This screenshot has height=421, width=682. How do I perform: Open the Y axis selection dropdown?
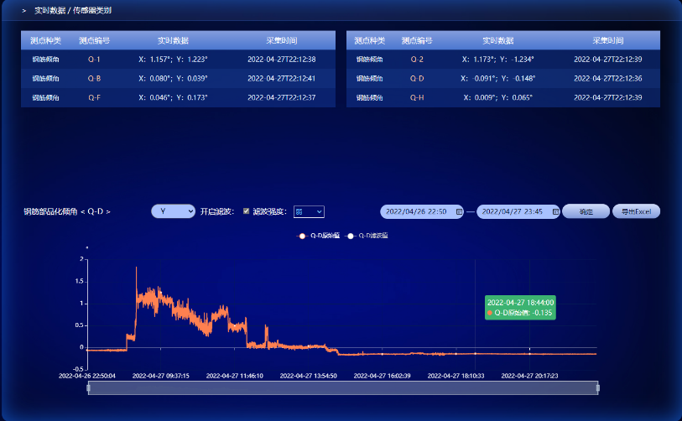tap(173, 211)
